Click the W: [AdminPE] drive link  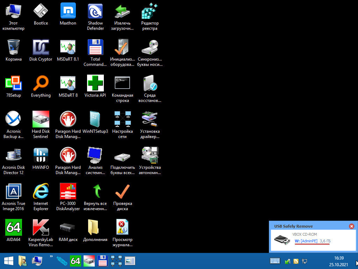pyautogui.click(x=306, y=241)
